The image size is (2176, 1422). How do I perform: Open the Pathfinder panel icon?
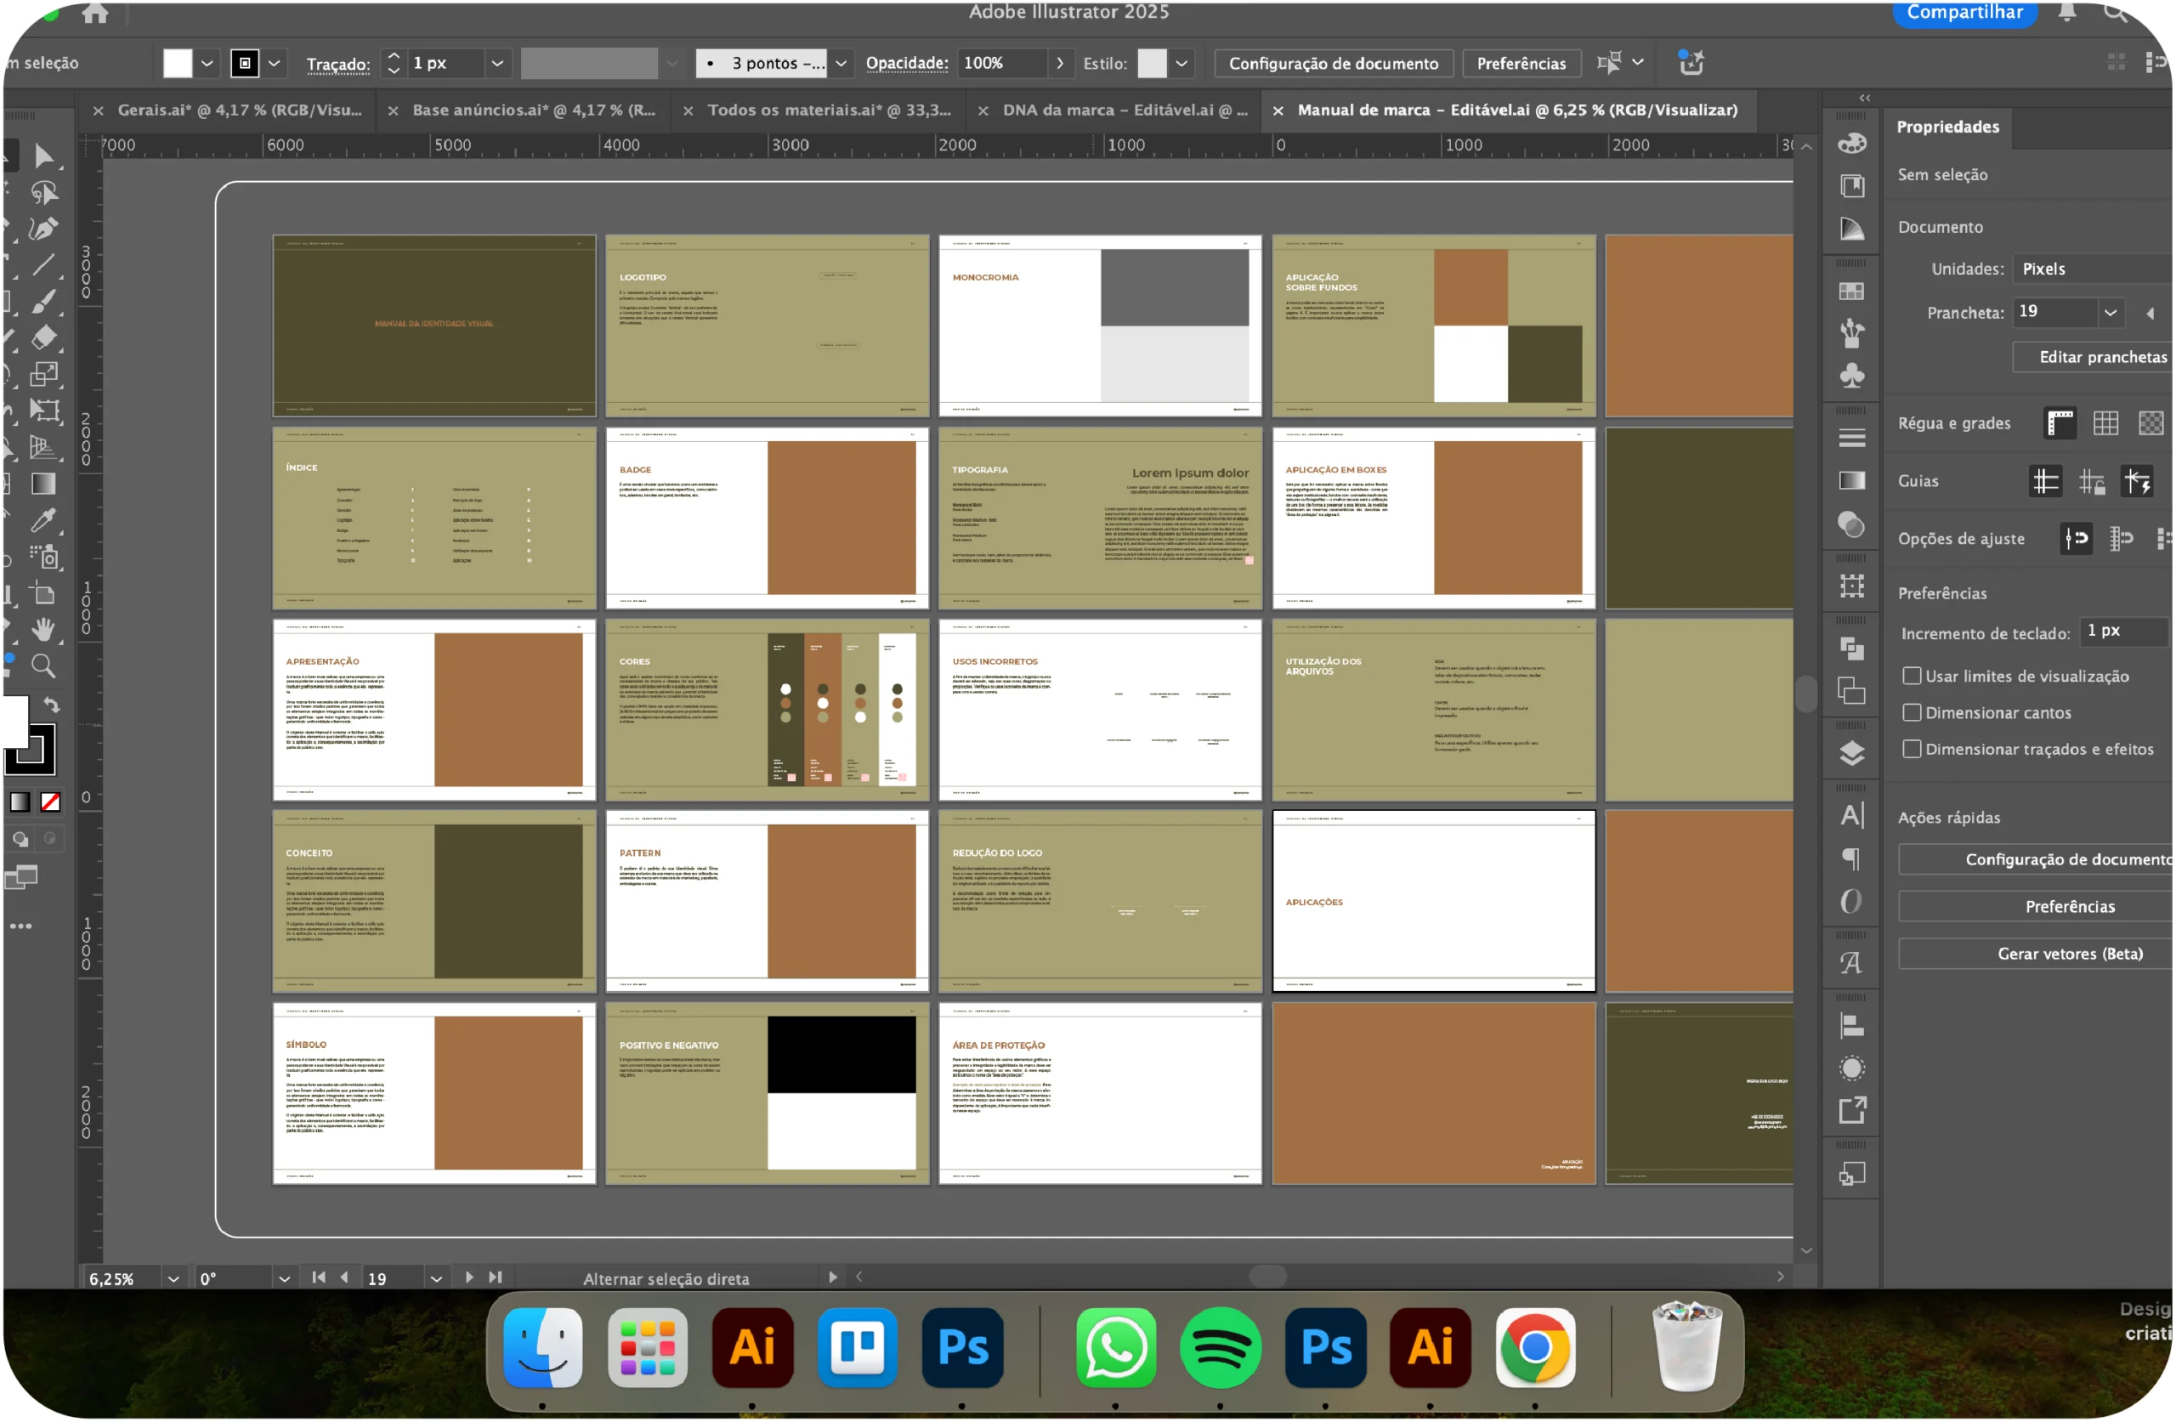tap(1852, 650)
